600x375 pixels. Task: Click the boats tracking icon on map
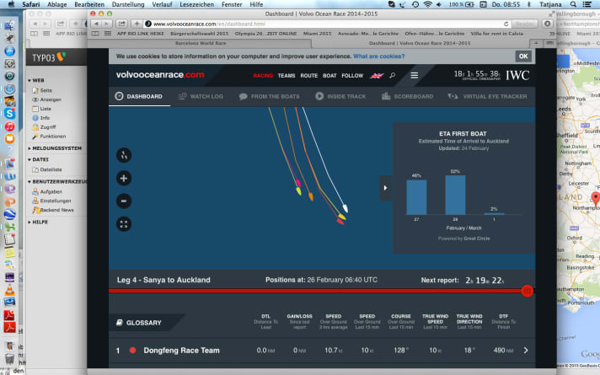(124, 155)
